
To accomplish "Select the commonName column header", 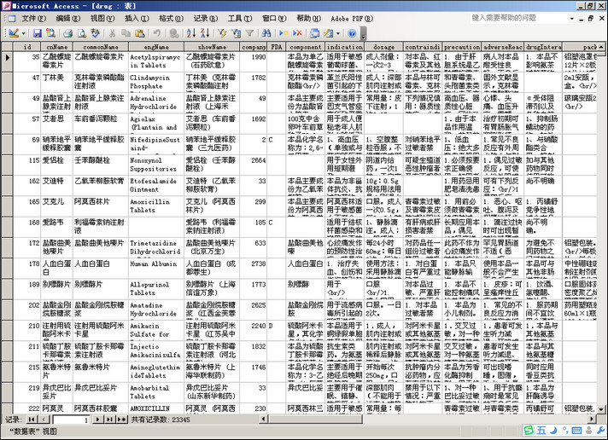I will pyautogui.click(x=101, y=47).
